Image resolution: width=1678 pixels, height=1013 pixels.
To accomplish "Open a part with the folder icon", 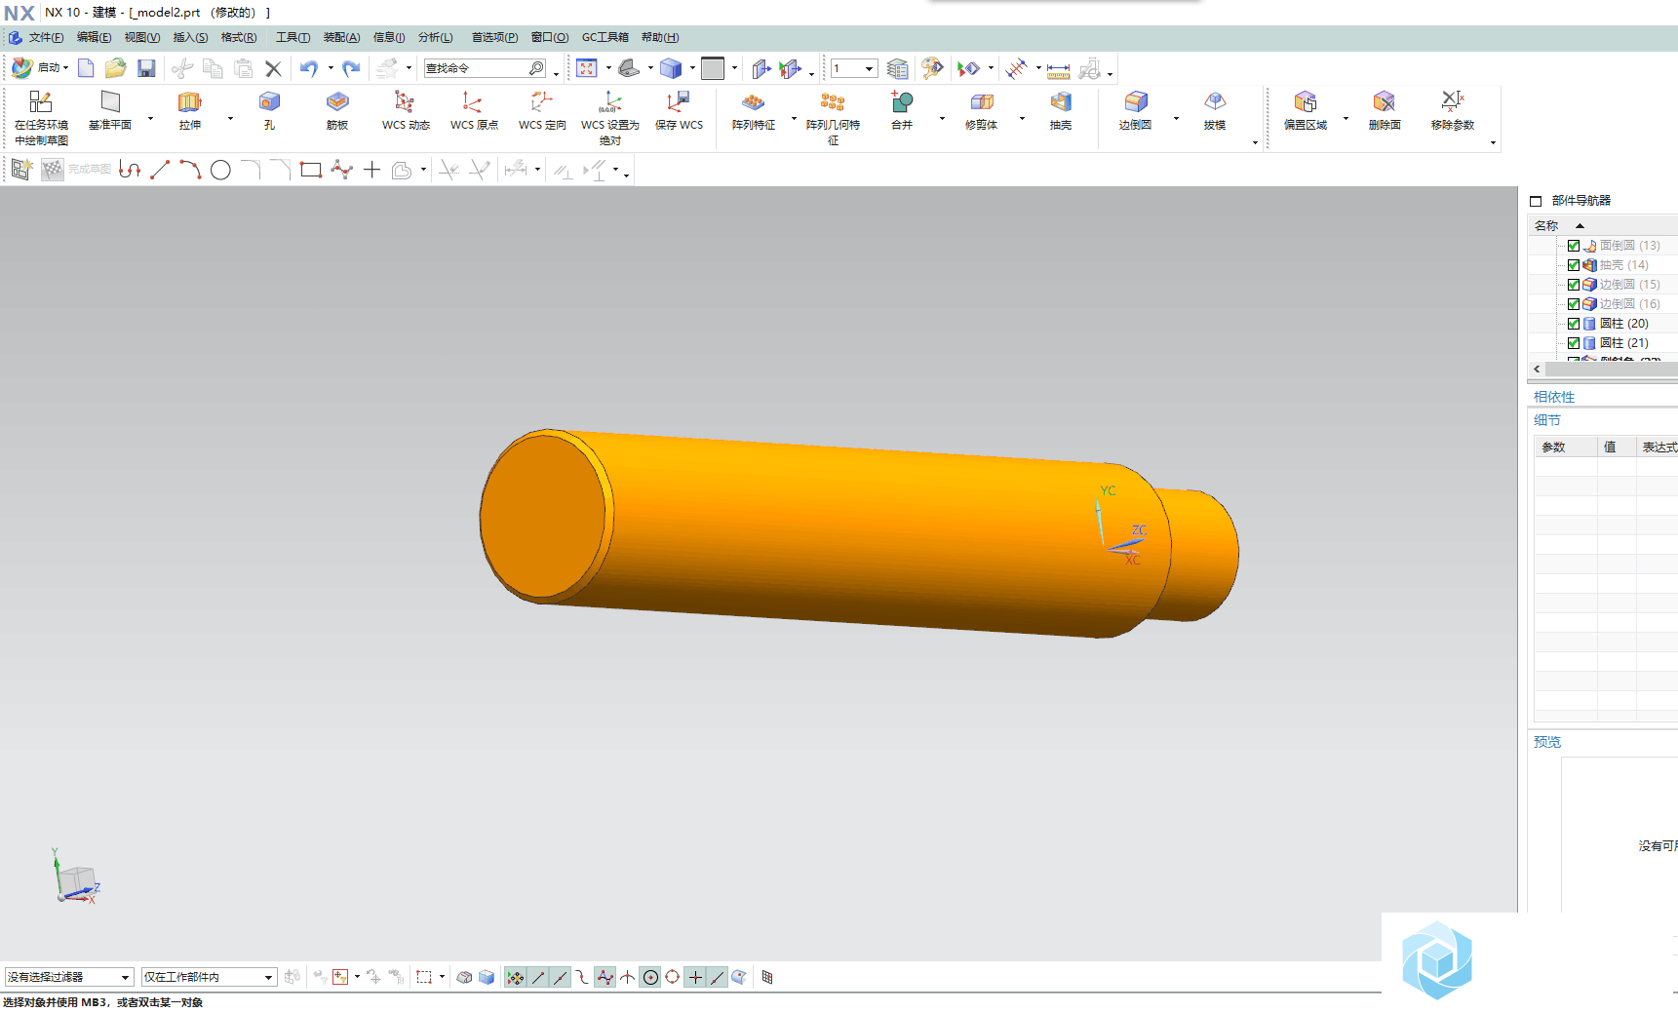I will [115, 68].
